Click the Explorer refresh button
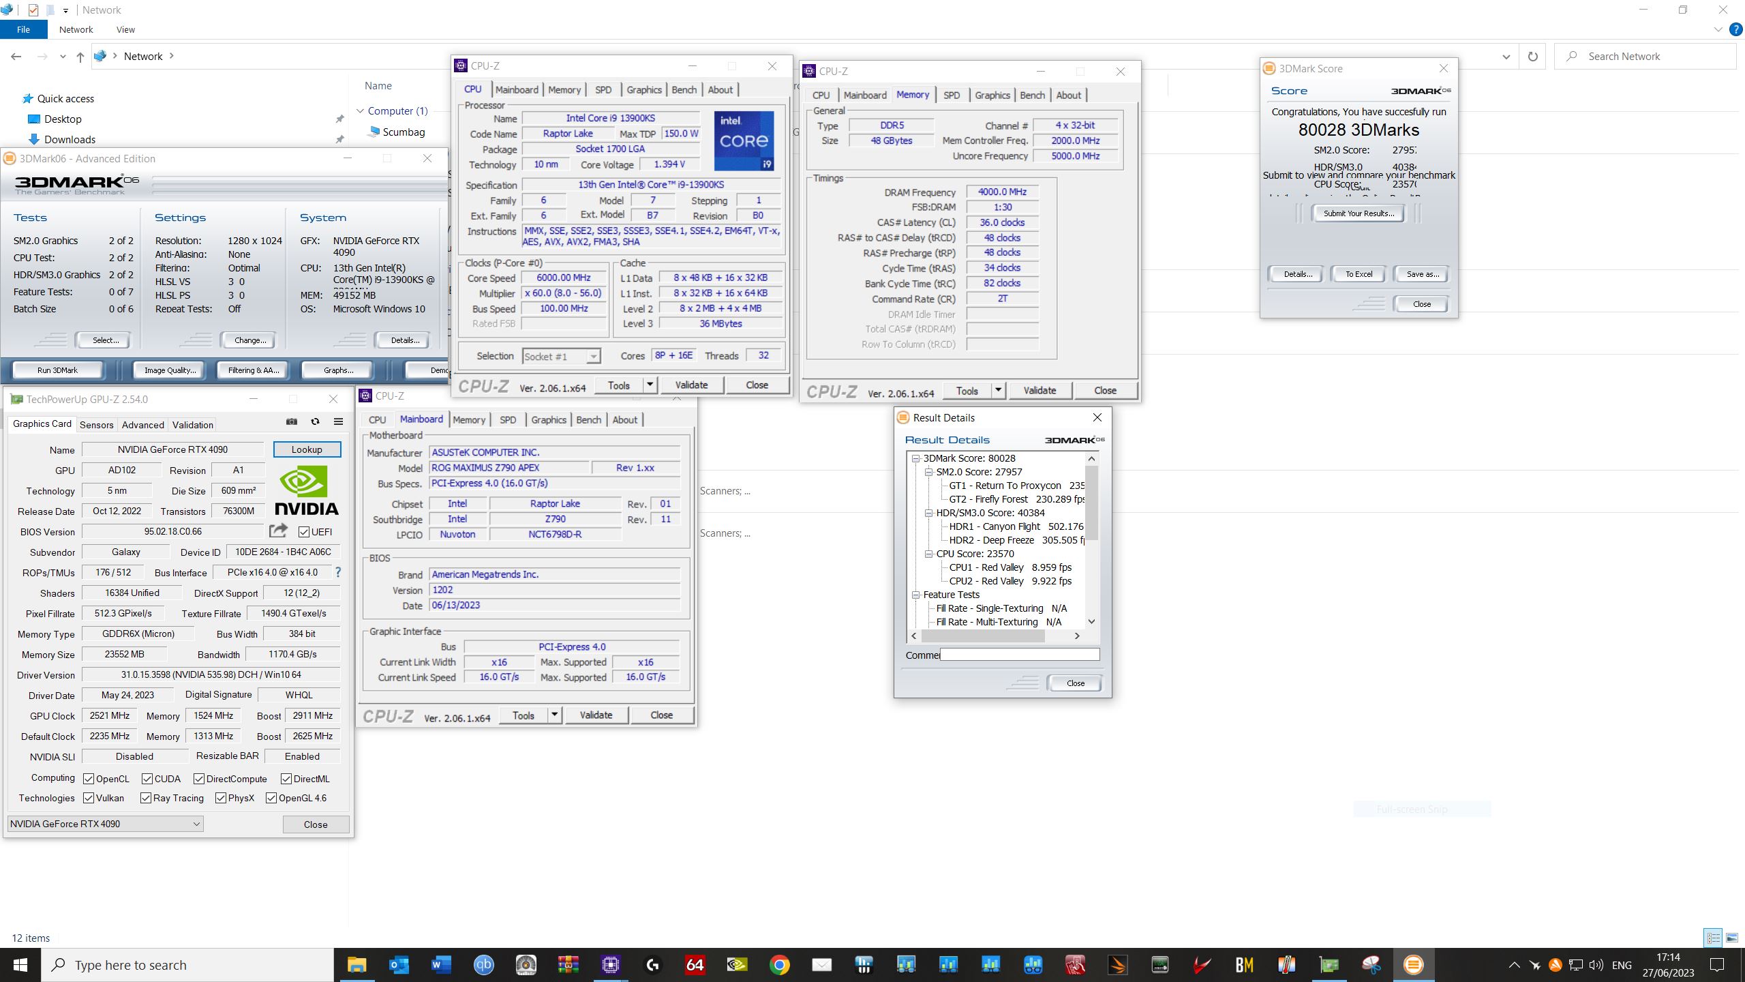The height and width of the screenshot is (982, 1745). (x=1532, y=57)
